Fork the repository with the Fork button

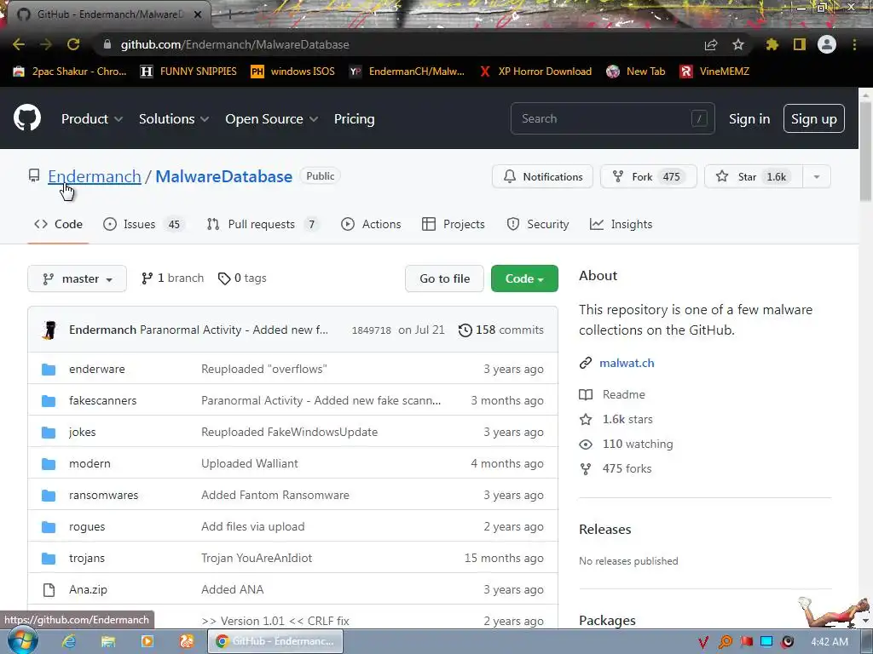click(648, 177)
